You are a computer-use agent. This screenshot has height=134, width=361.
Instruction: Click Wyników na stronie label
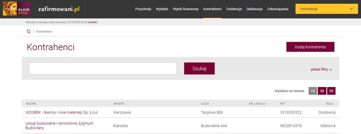289,91
